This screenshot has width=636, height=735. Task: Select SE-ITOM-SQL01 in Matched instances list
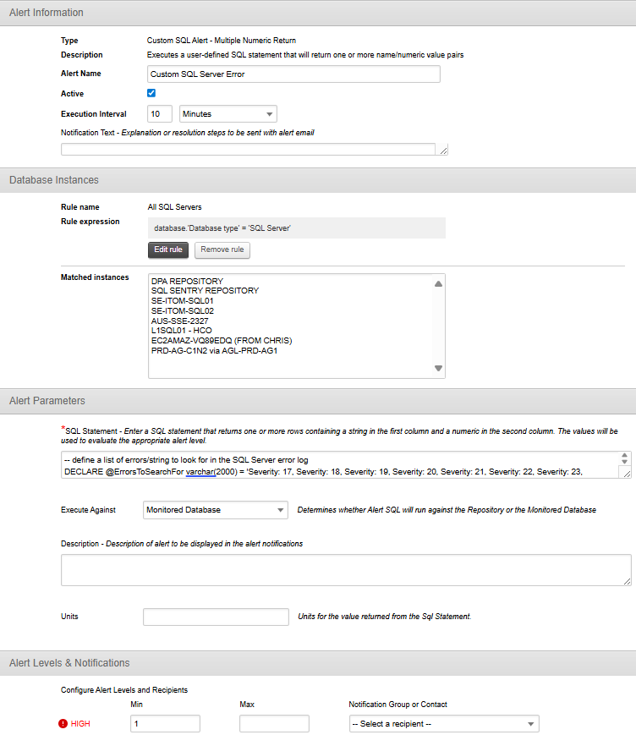(183, 300)
